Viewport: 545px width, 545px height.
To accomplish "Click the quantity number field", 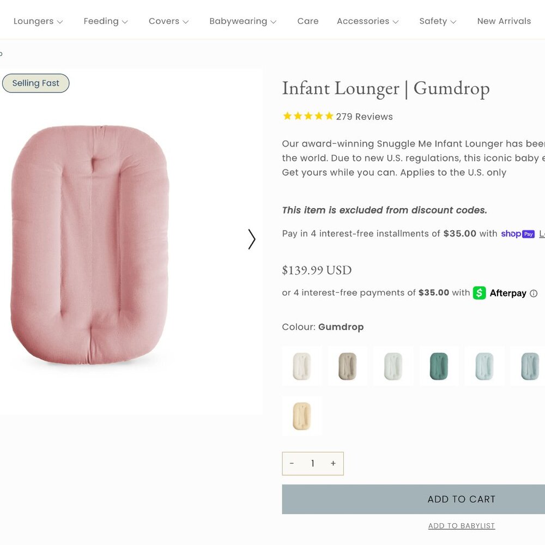I will click(312, 463).
